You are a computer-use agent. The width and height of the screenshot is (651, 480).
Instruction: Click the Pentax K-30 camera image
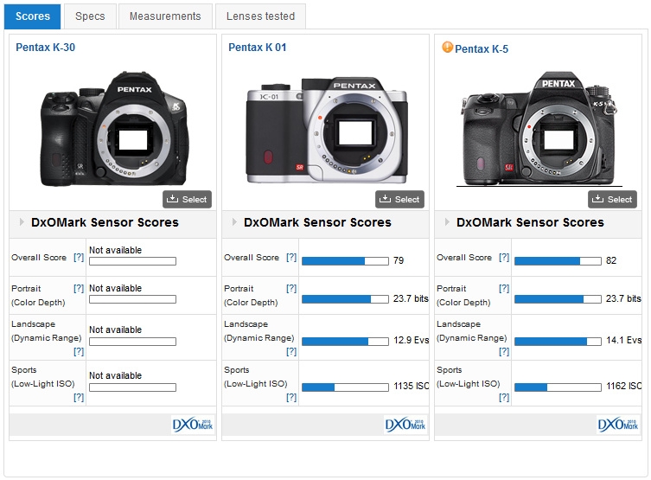pos(114,129)
